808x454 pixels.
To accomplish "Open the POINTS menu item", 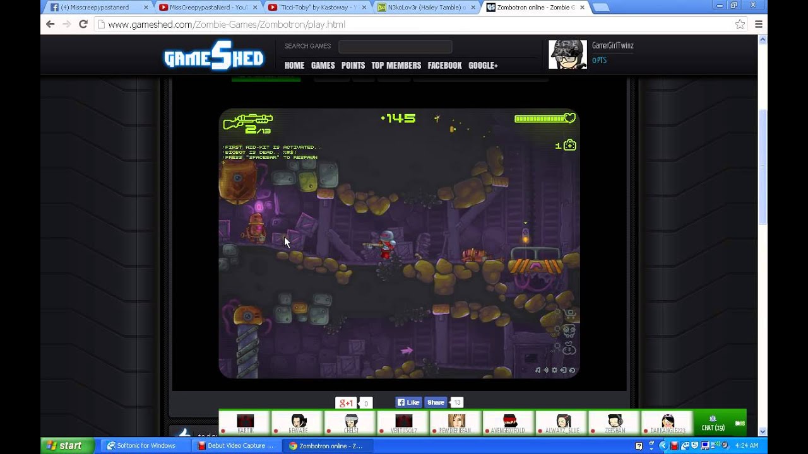I will (353, 66).
